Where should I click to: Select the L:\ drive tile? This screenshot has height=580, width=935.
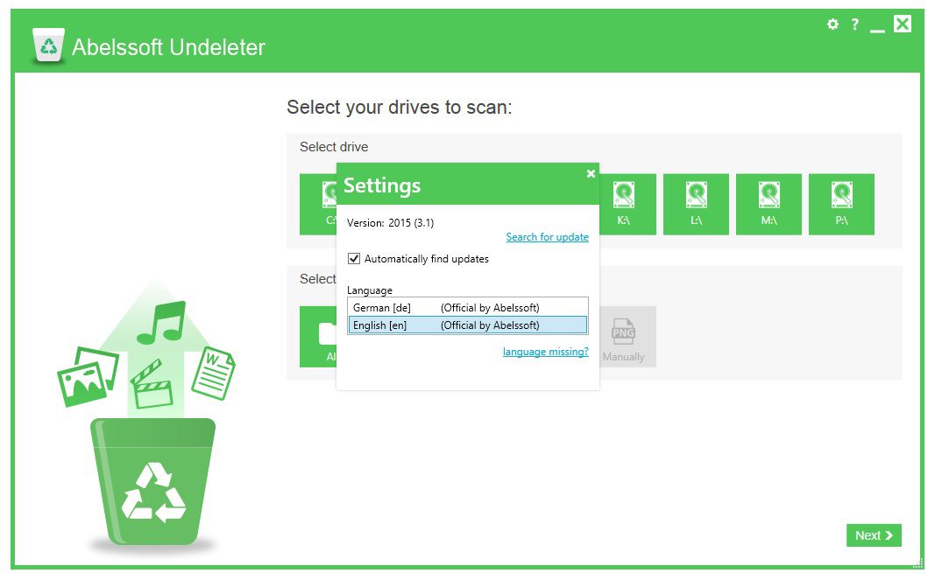pos(696,204)
